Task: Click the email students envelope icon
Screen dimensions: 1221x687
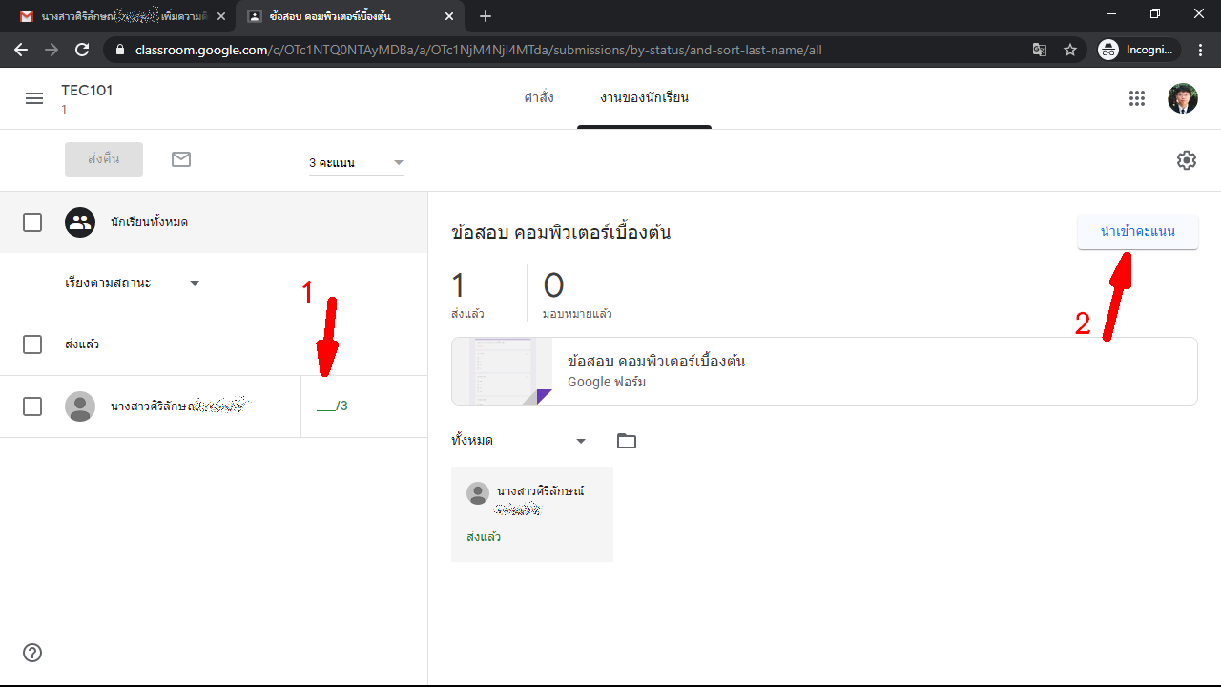Action: pos(181,159)
